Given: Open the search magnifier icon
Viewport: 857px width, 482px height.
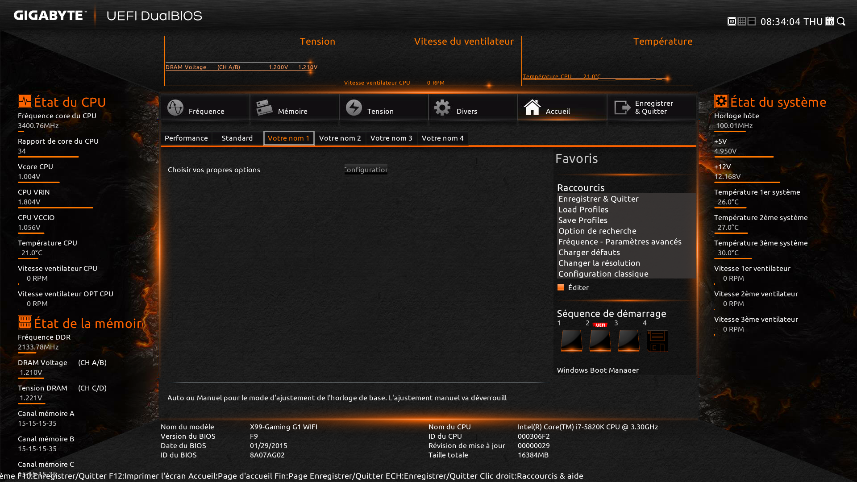Looking at the screenshot, I should click(841, 21).
